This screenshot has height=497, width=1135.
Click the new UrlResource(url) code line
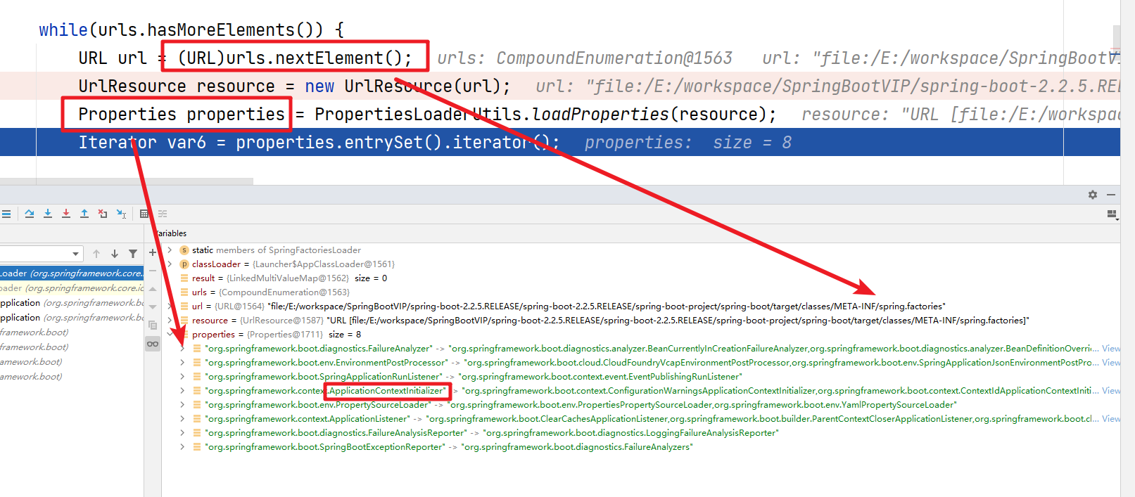[560, 86]
